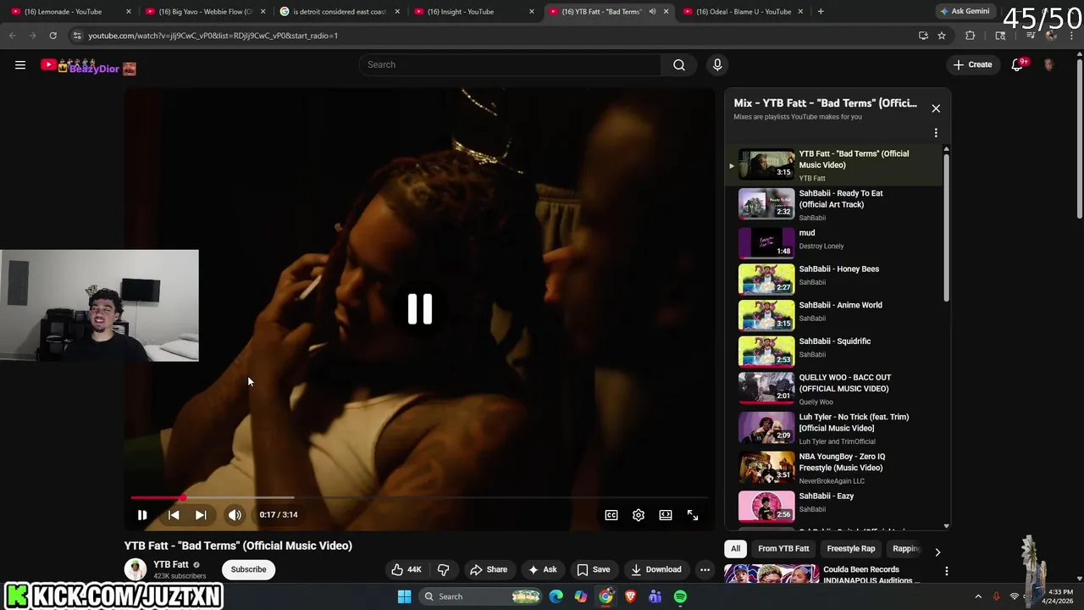Screen dimensions: 1084x610
Task: Focus the YouTube search field
Action: click(x=511, y=65)
